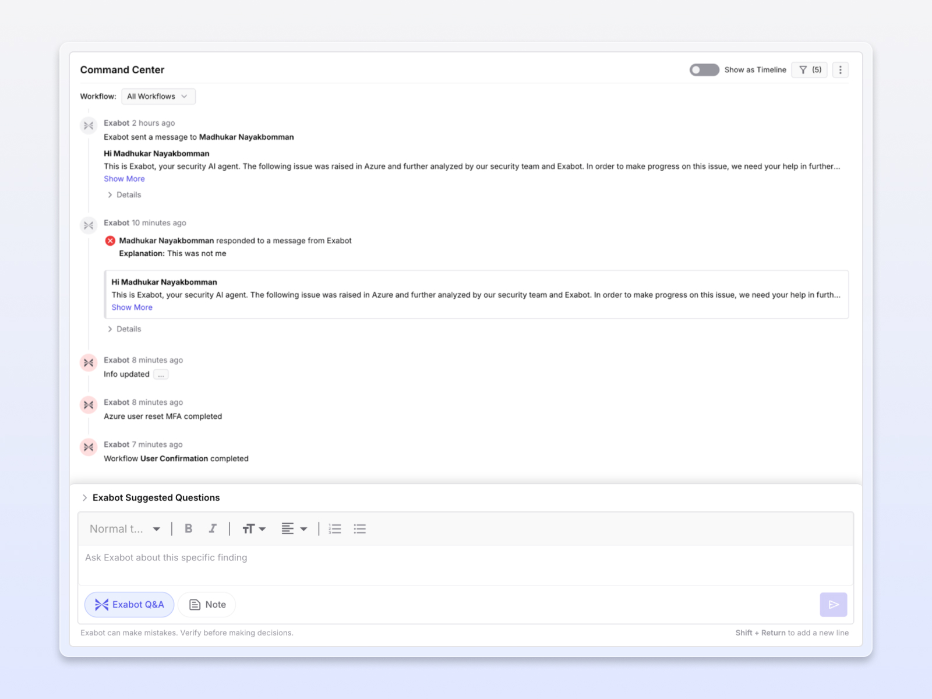The width and height of the screenshot is (932, 699).
Task: Insert a bulleted list
Action: click(360, 529)
